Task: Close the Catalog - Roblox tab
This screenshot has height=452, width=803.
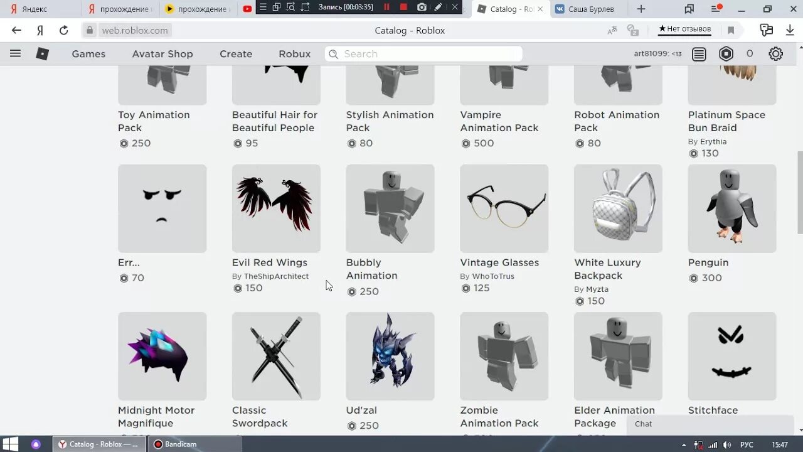Action: [541, 9]
